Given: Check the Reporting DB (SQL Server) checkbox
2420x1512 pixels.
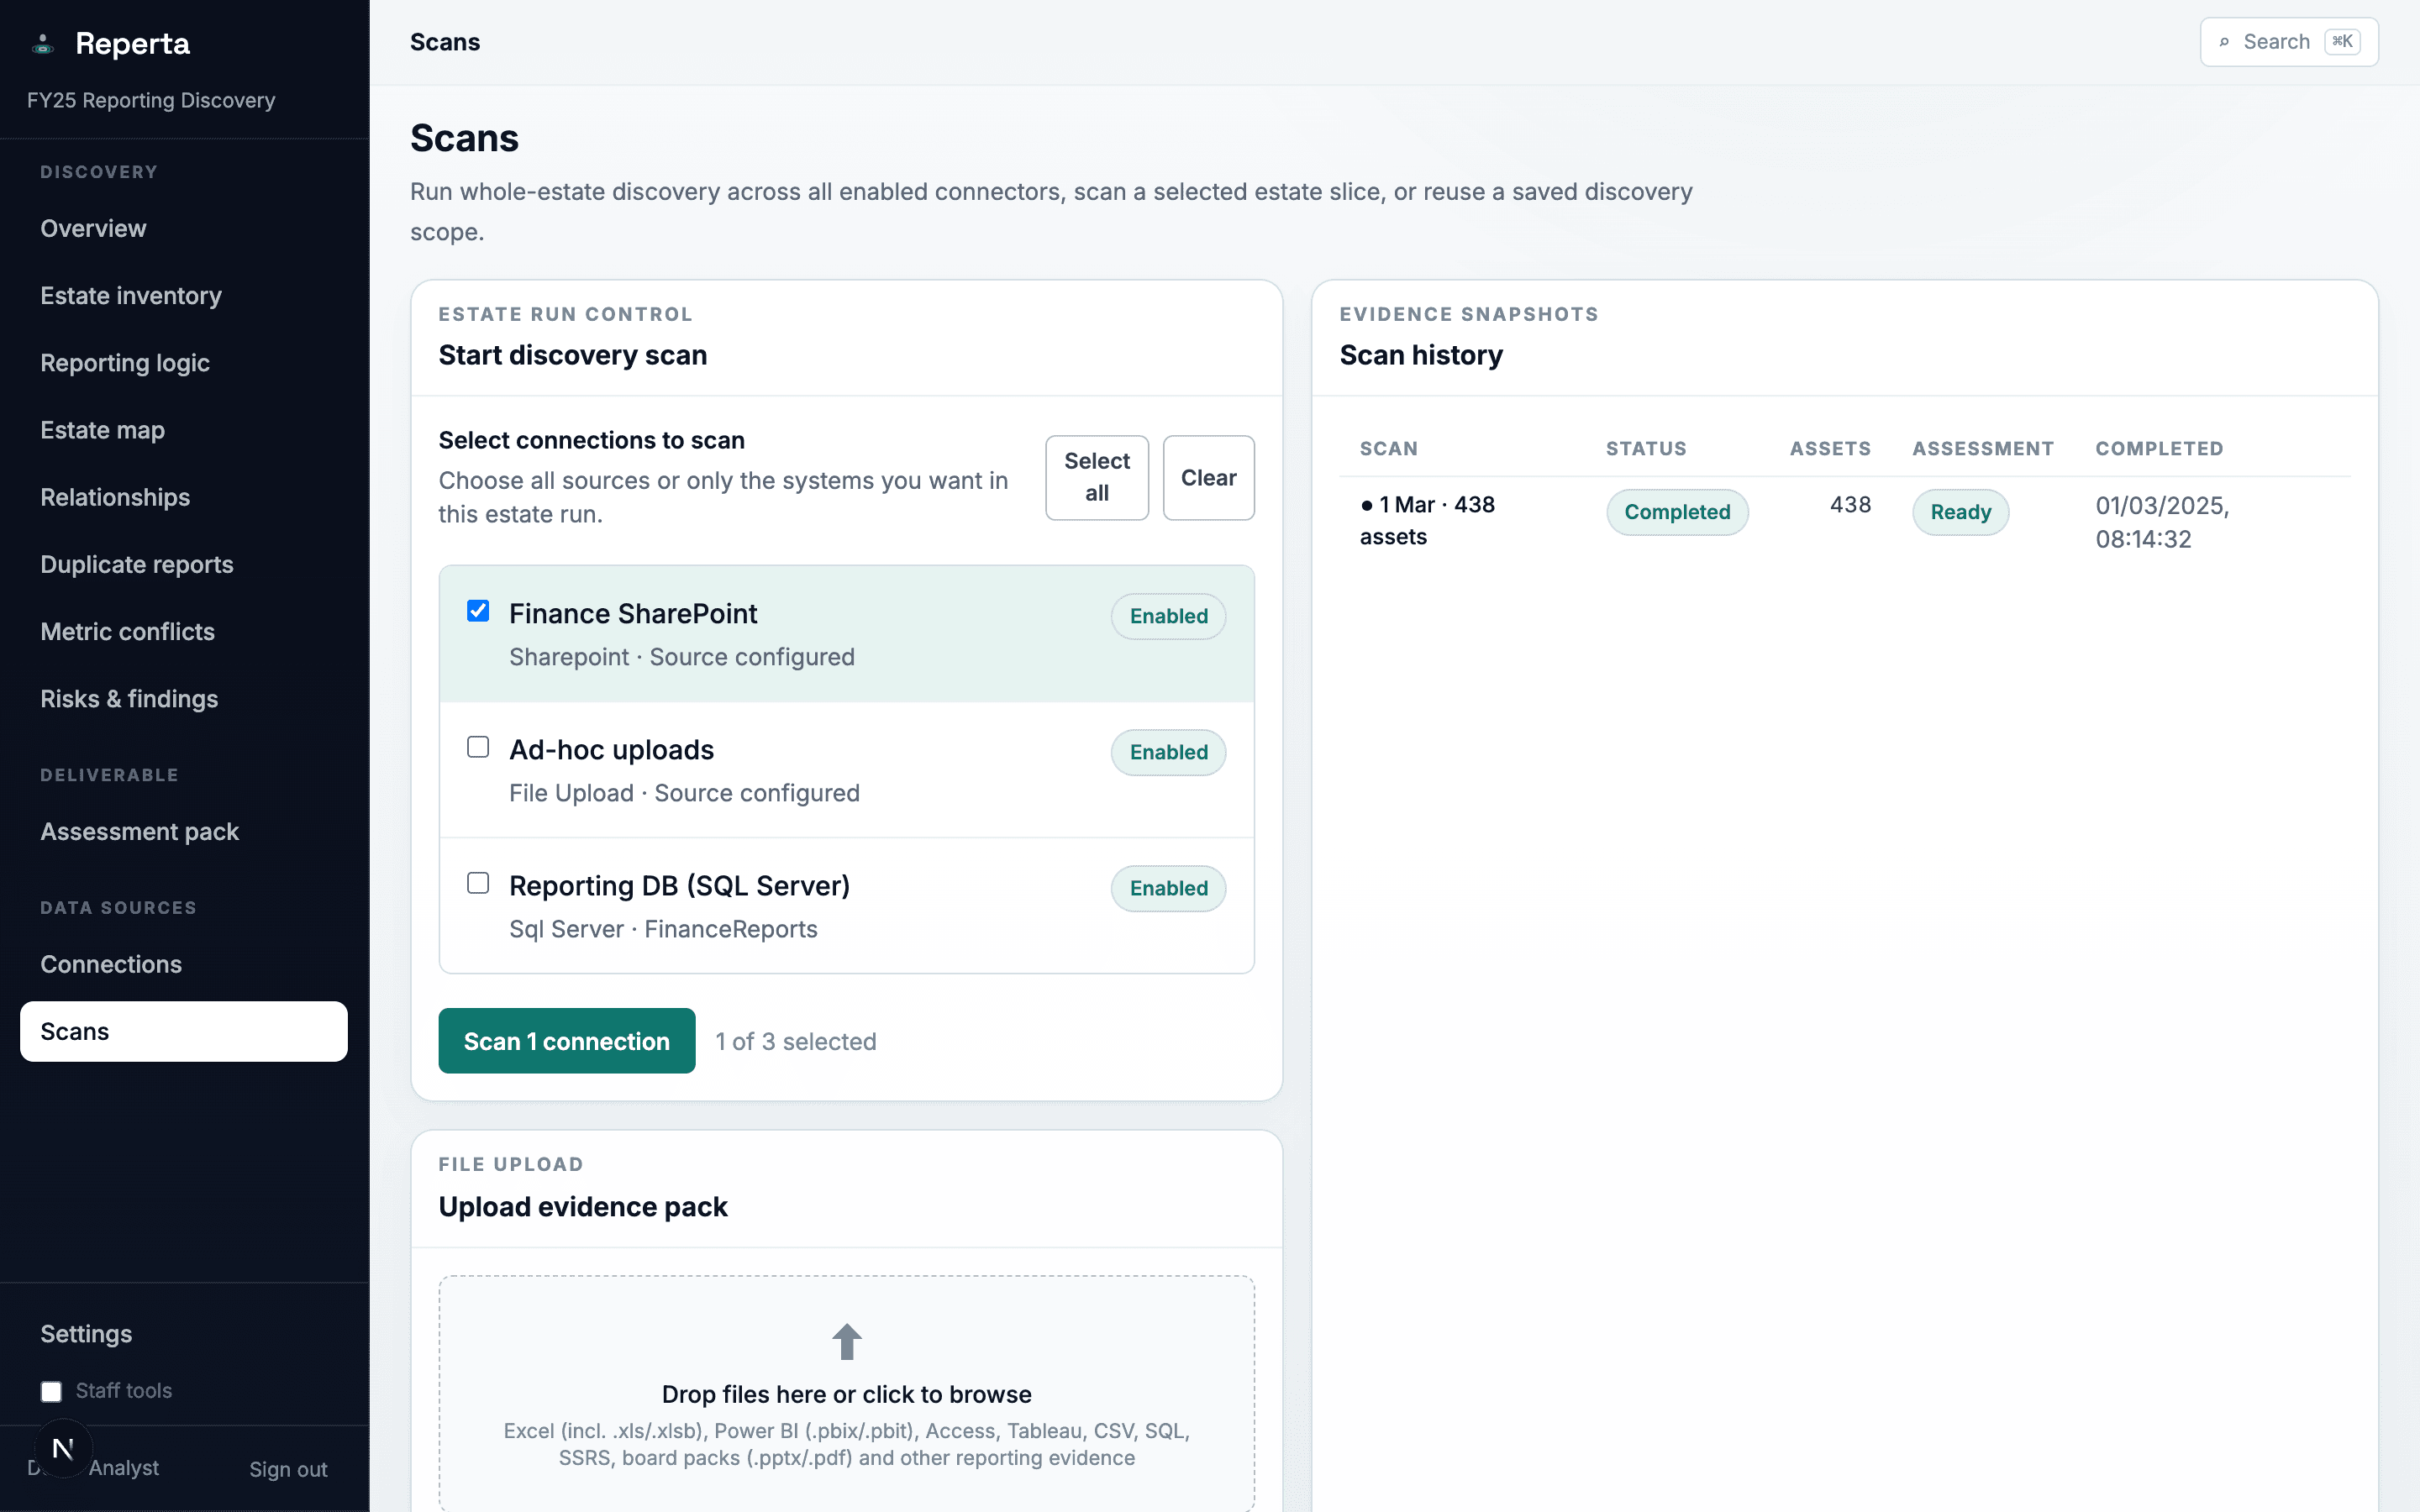Looking at the screenshot, I should click(478, 883).
